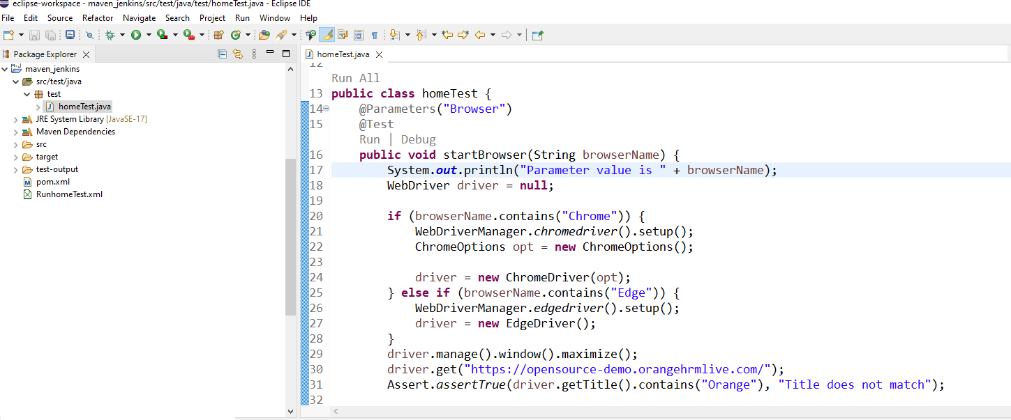Open the Run button dropdown arrow
The width and height of the screenshot is (1011, 420).
coord(149,34)
